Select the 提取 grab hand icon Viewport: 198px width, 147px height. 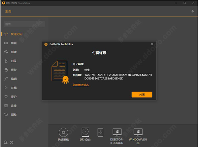tap(6, 70)
